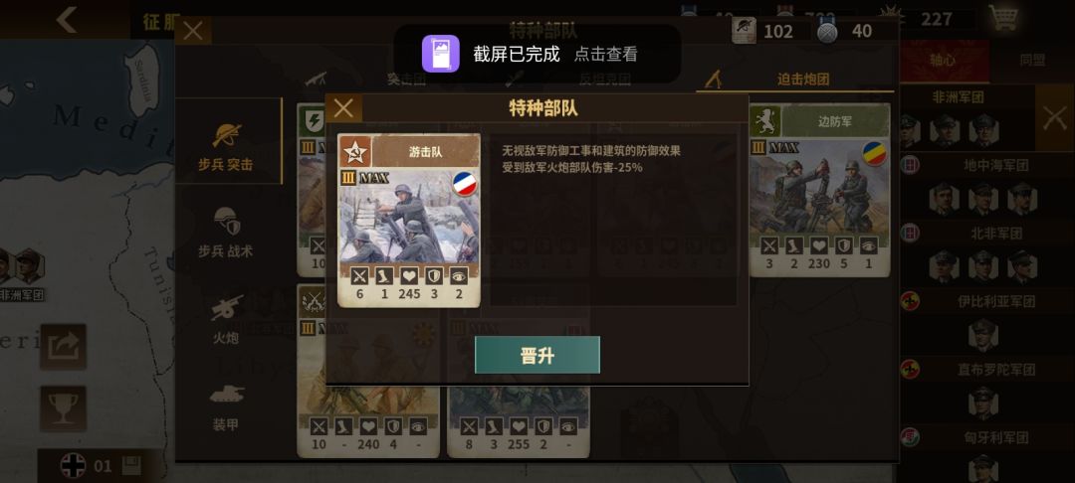Click the share export icon
1075x483 pixels.
[x=63, y=347]
